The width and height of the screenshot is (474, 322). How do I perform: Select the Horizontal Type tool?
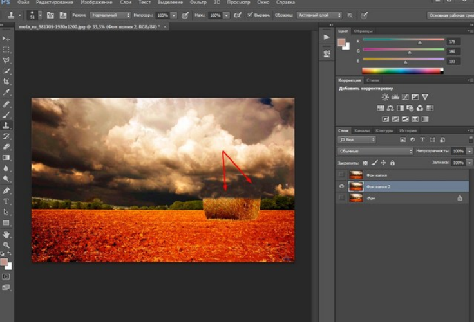pyautogui.click(x=6, y=201)
